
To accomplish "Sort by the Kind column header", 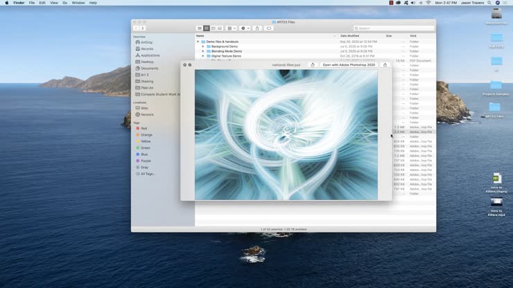I will [x=414, y=35].
